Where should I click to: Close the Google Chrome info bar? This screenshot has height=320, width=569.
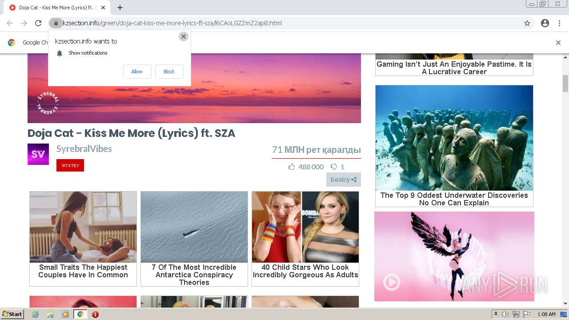tap(558, 43)
